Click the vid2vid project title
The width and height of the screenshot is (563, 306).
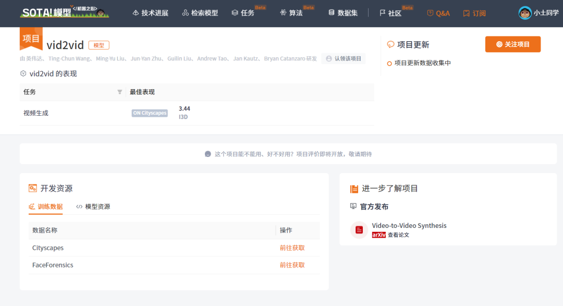[65, 45]
